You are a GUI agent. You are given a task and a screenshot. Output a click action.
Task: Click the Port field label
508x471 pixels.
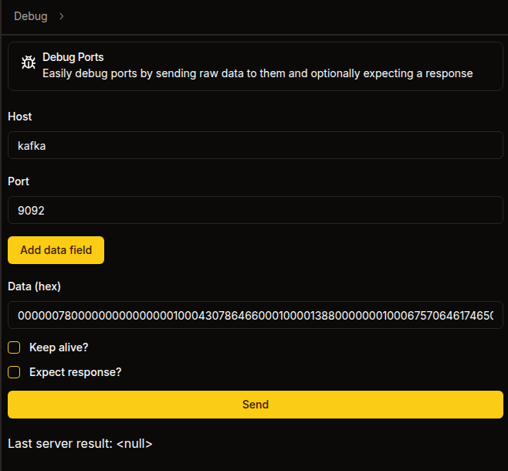click(x=19, y=181)
